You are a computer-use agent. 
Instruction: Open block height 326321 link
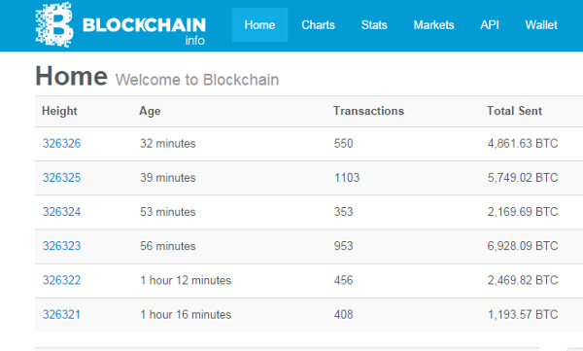tap(61, 314)
